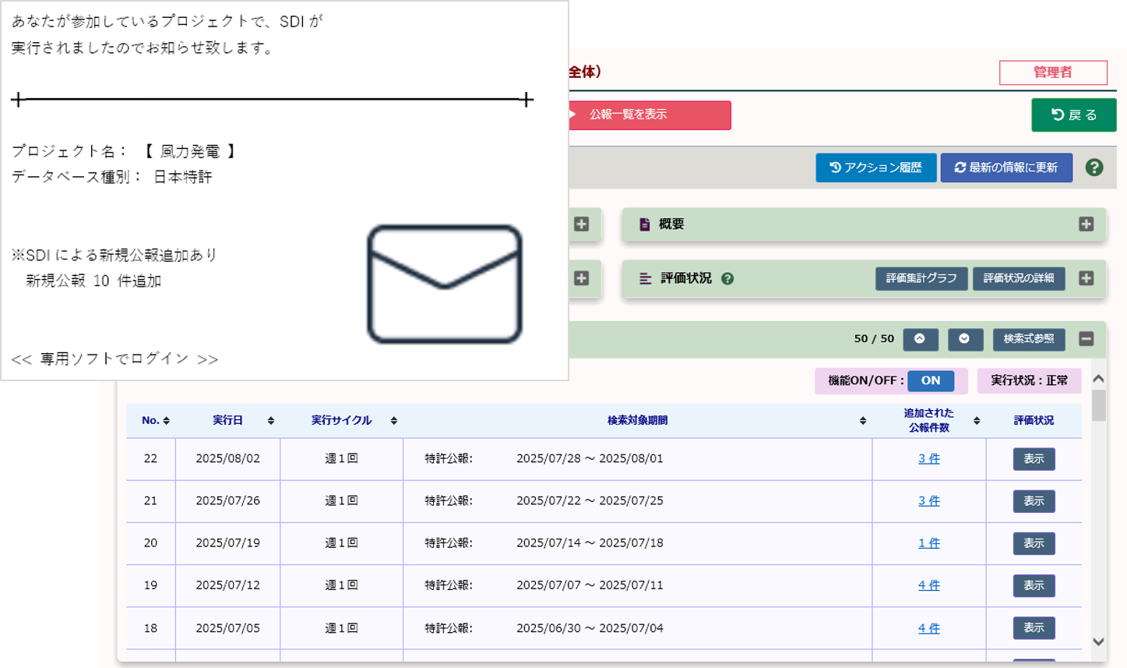Toggle the 機能ON/OFF switch showing ON
This screenshot has height=668, width=1127.
[931, 380]
